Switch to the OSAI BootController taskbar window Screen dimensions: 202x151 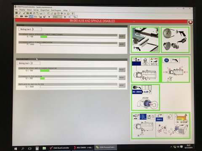(x=59, y=148)
